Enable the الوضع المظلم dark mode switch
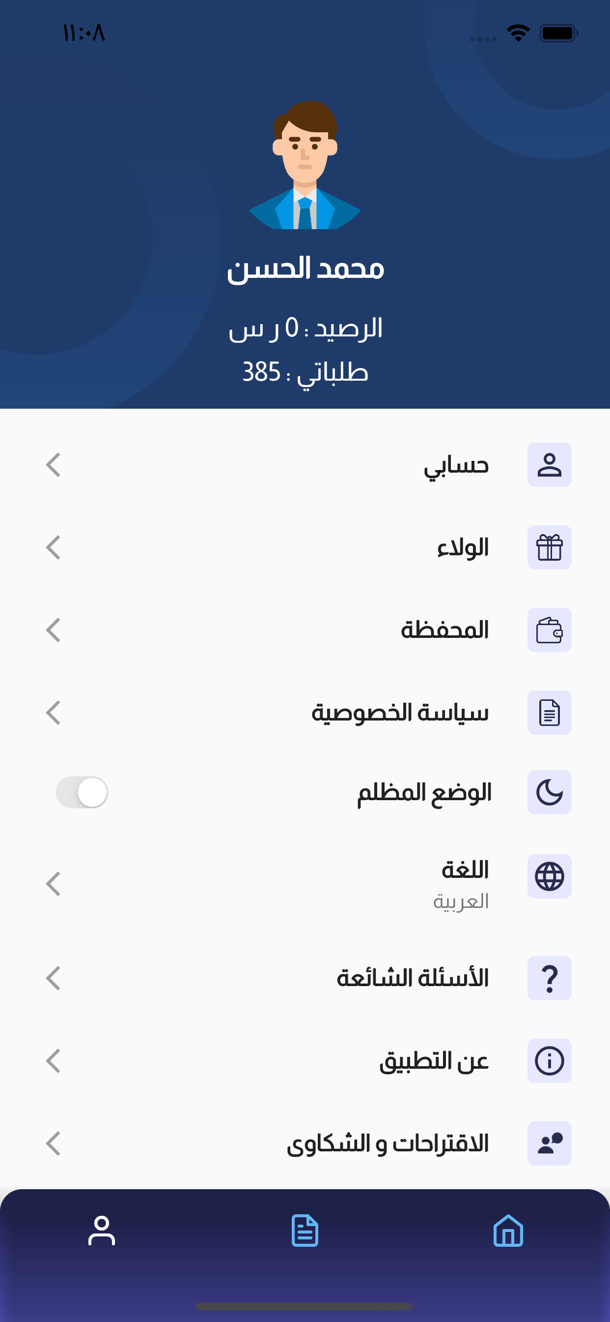 pos(82,792)
